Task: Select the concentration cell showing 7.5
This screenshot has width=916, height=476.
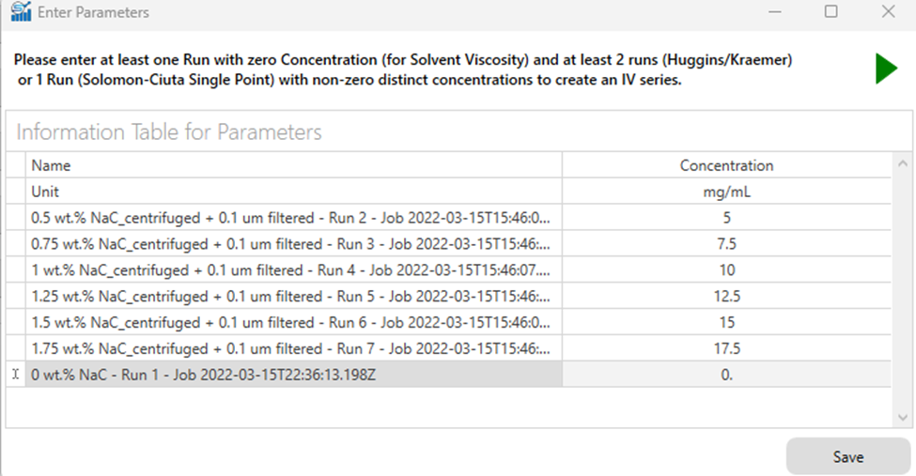Action: click(726, 243)
